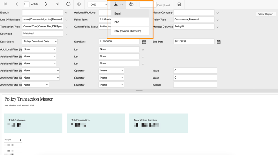The width and height of the screenshot is (278, 155).
Task: Click the Master Company field
Action: coord(194,12)
